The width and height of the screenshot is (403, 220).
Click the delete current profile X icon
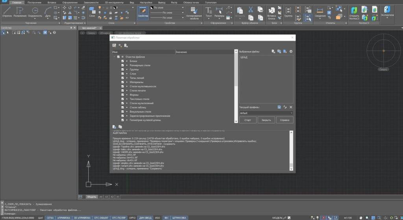pos(291,107)
